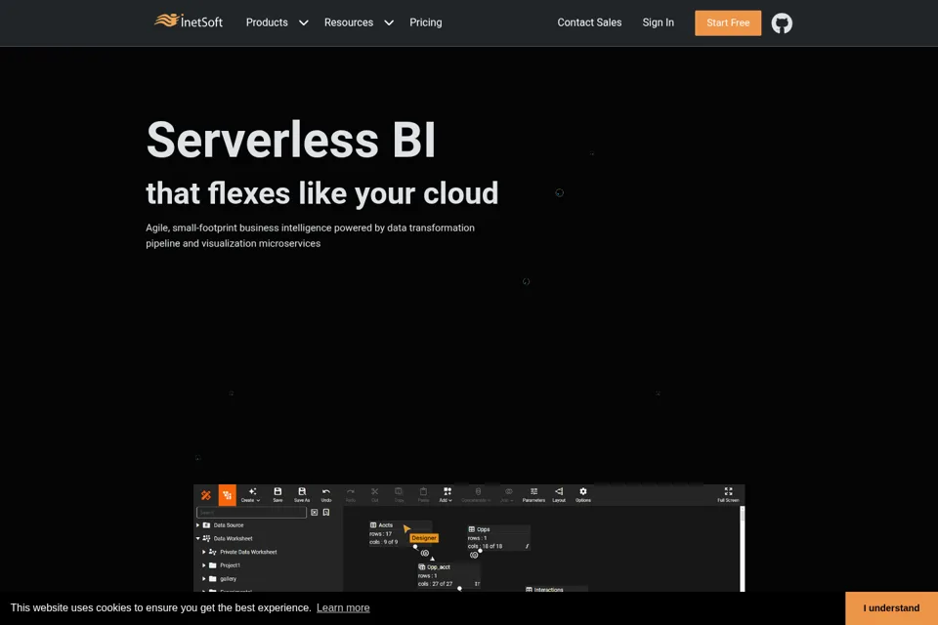Go to the Pricing page
Viewport: 938px width, 625px height.
[426, 22]
